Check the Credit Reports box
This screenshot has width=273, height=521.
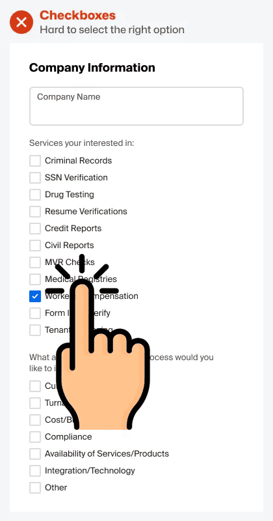click(35, 229)
